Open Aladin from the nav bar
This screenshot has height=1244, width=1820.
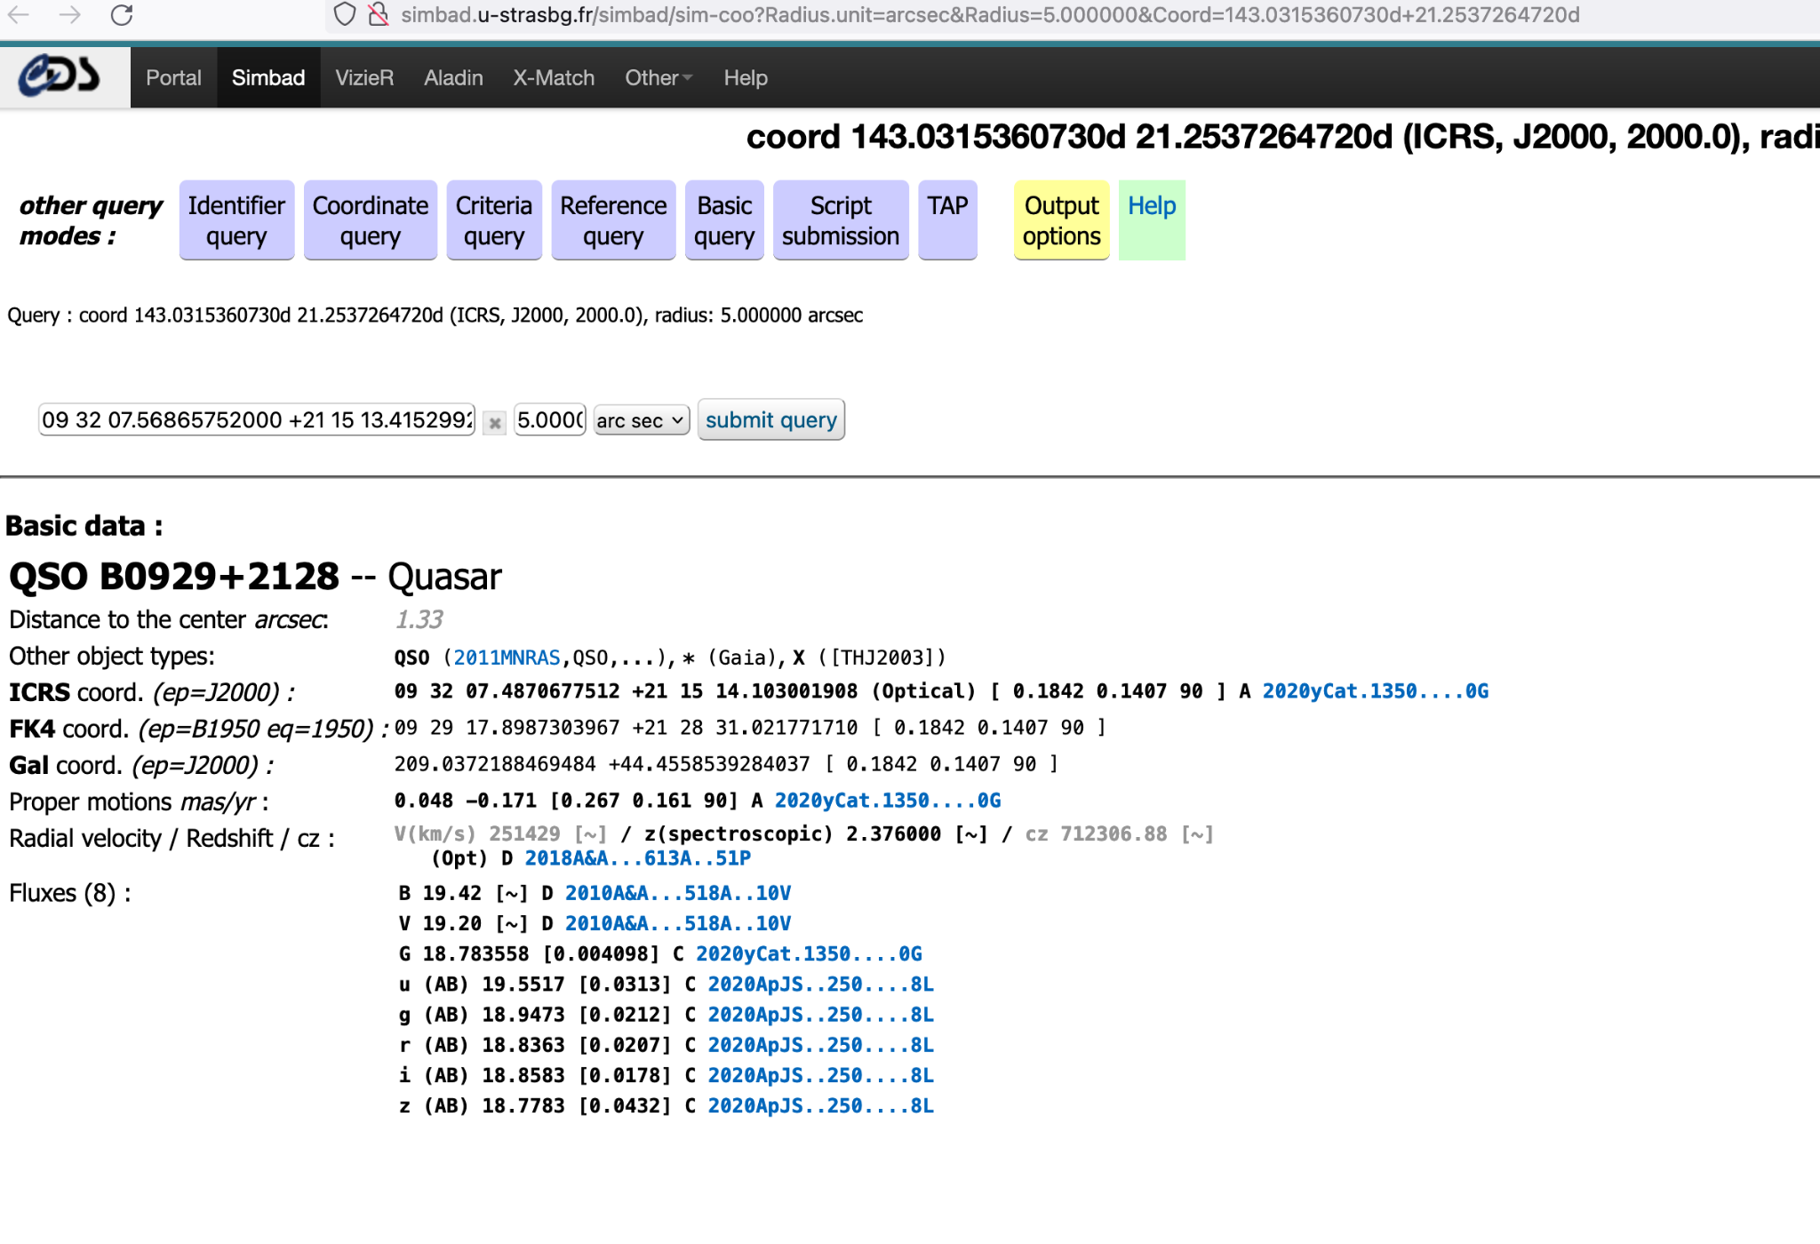click(453, 78)
